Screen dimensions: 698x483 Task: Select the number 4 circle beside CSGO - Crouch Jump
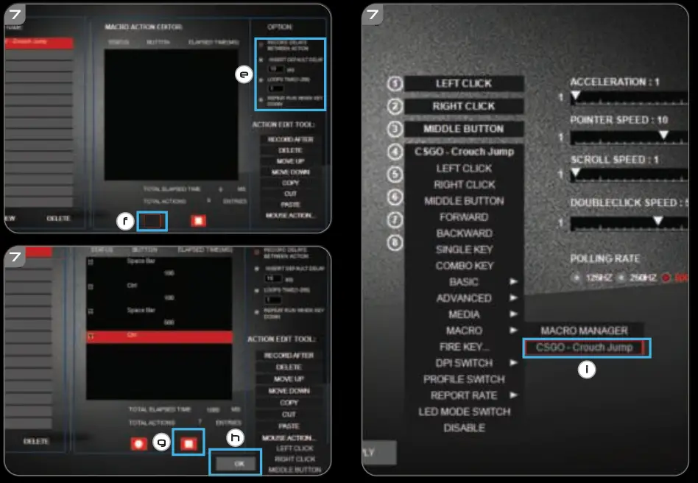(x=395, y=152)
